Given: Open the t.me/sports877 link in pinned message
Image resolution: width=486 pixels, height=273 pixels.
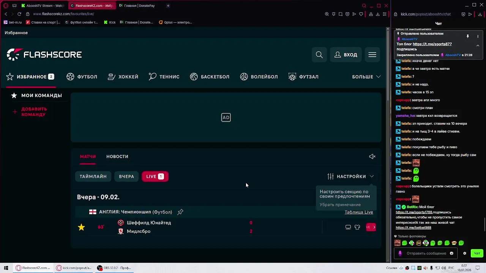Looking at the screenshot, I should pos(432,44).
